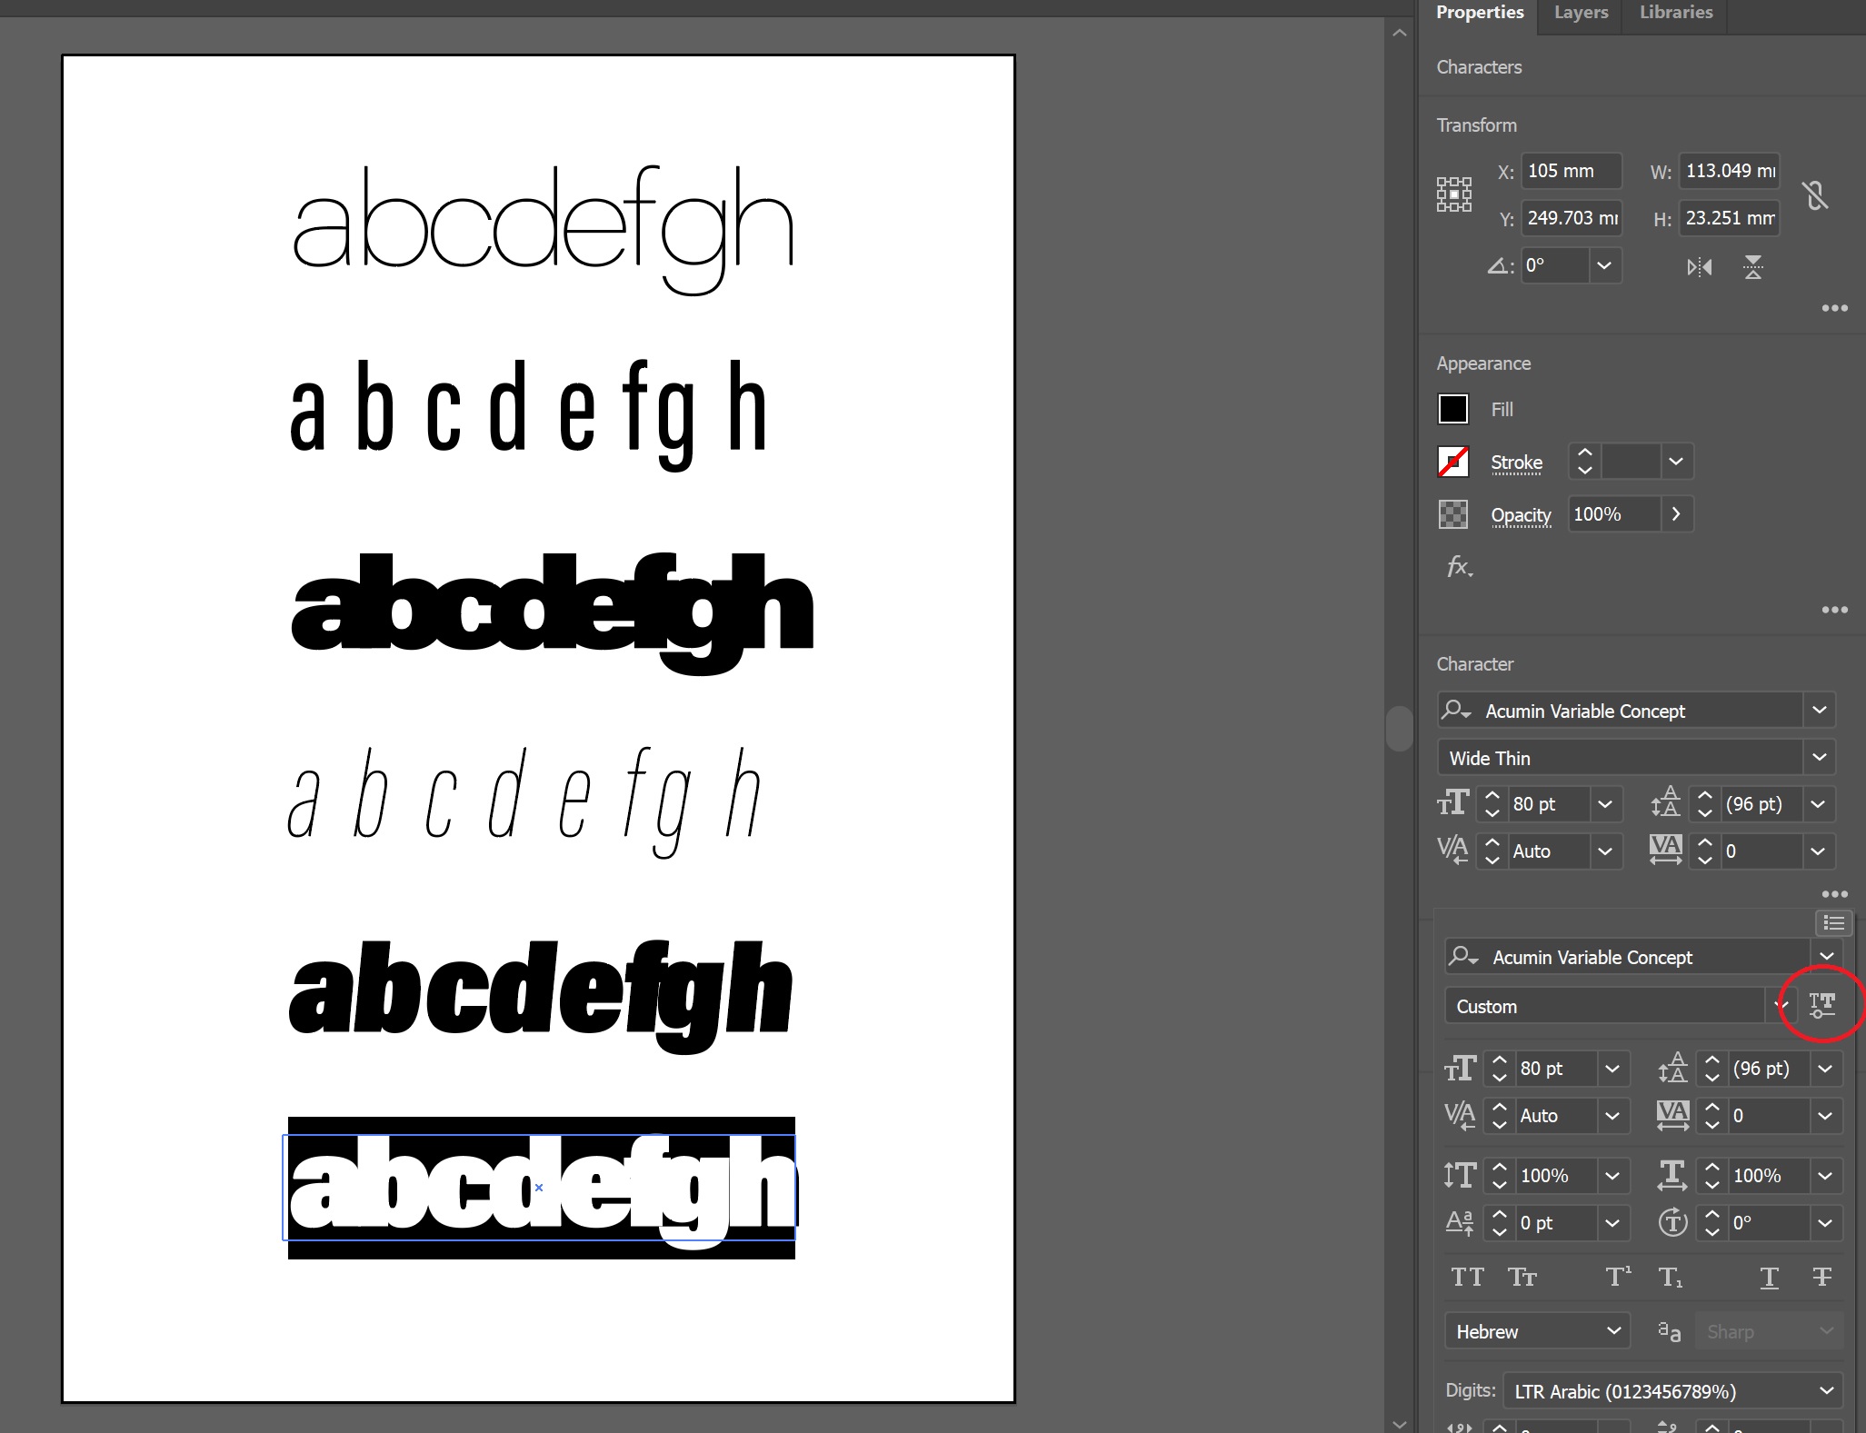Image resolution: width=1866 pixels, height=1433 pixels.
Task: Click the fx effects icon in Appearance
Action: coord(1460,566)
